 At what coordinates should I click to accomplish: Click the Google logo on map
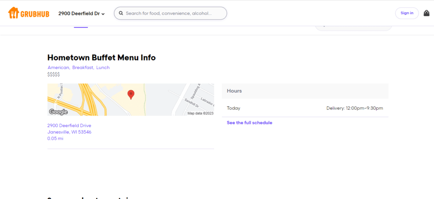pyautogui.click(x=58, y=112)
